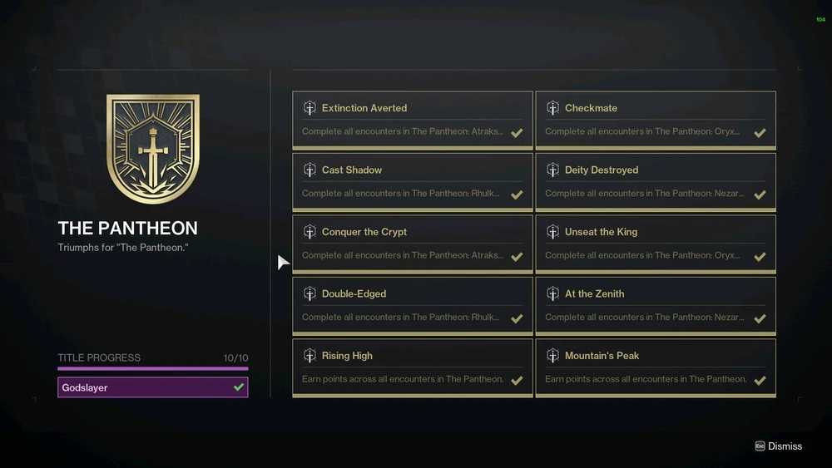Viewport: 832px width, 468px height.
Task: Click the Cast Shadow triumph emblem icon
Action: [x=310, y=170]
